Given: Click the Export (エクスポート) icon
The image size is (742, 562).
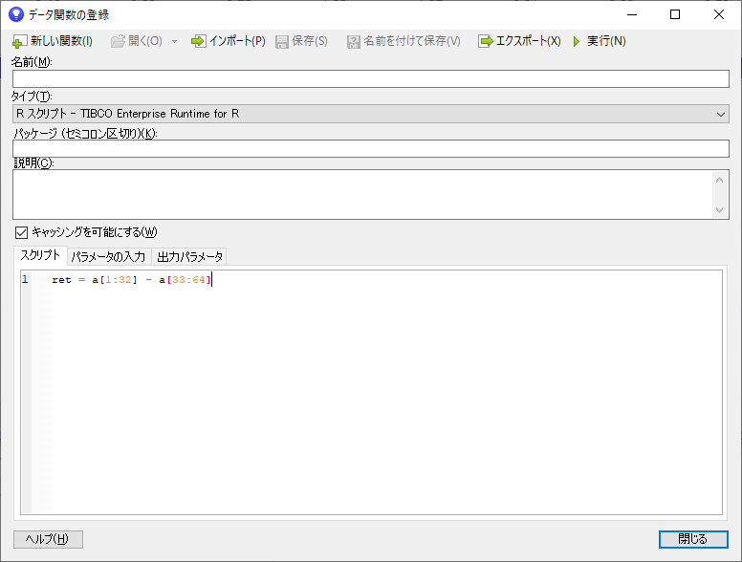Looking at the screenshot, I should point(486,41).
